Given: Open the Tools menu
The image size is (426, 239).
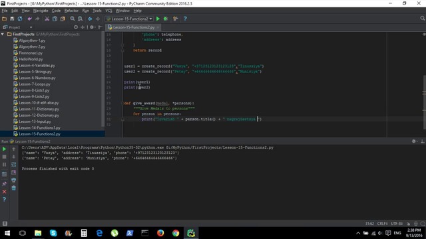Looking at the screenshot, I should [97, 11].
